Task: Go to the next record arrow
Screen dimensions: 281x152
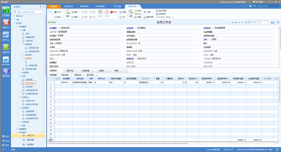Action: pos(243,22)
